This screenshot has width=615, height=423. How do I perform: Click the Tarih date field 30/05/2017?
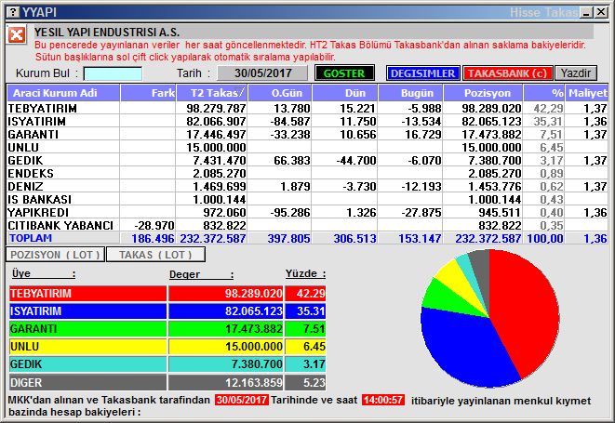262,73
